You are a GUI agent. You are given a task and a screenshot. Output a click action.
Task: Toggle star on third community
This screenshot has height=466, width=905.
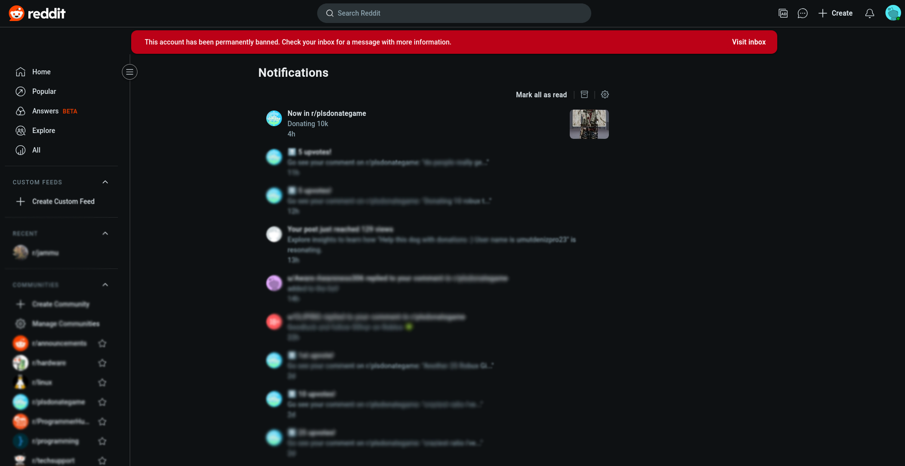102,382
